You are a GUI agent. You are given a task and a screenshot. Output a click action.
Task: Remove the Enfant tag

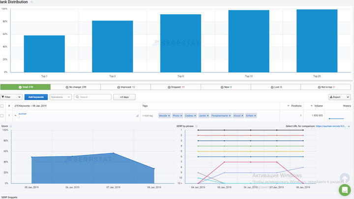[255, 116]
